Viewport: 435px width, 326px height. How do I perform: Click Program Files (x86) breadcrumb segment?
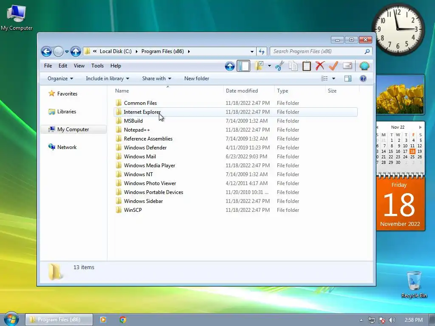point(163,51)
